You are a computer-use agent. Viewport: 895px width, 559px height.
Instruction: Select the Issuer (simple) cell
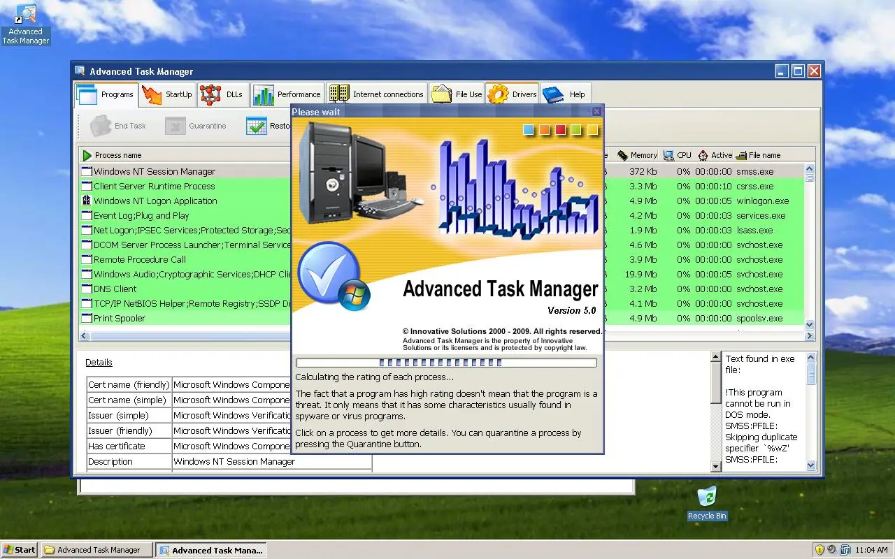click(129, 415)
